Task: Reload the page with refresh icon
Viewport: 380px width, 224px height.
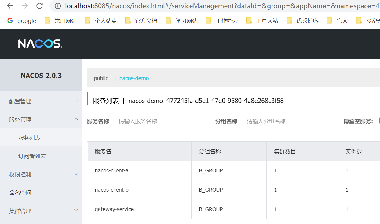Action: [x=39, y=6]
